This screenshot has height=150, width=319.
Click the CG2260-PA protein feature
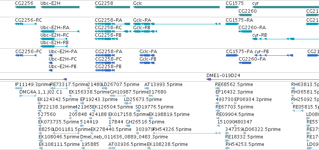tap(245, 63)
